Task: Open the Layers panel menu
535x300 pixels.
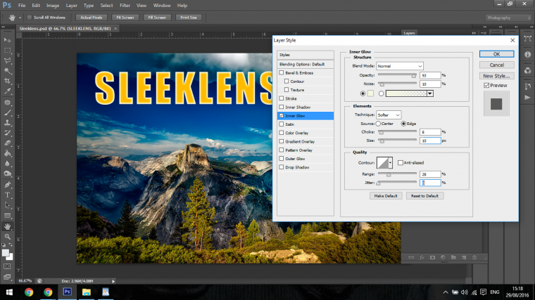Action: coord(484,33)
